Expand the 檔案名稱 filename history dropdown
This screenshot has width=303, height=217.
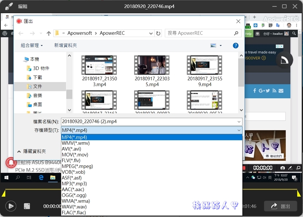[x=239, y=122]
